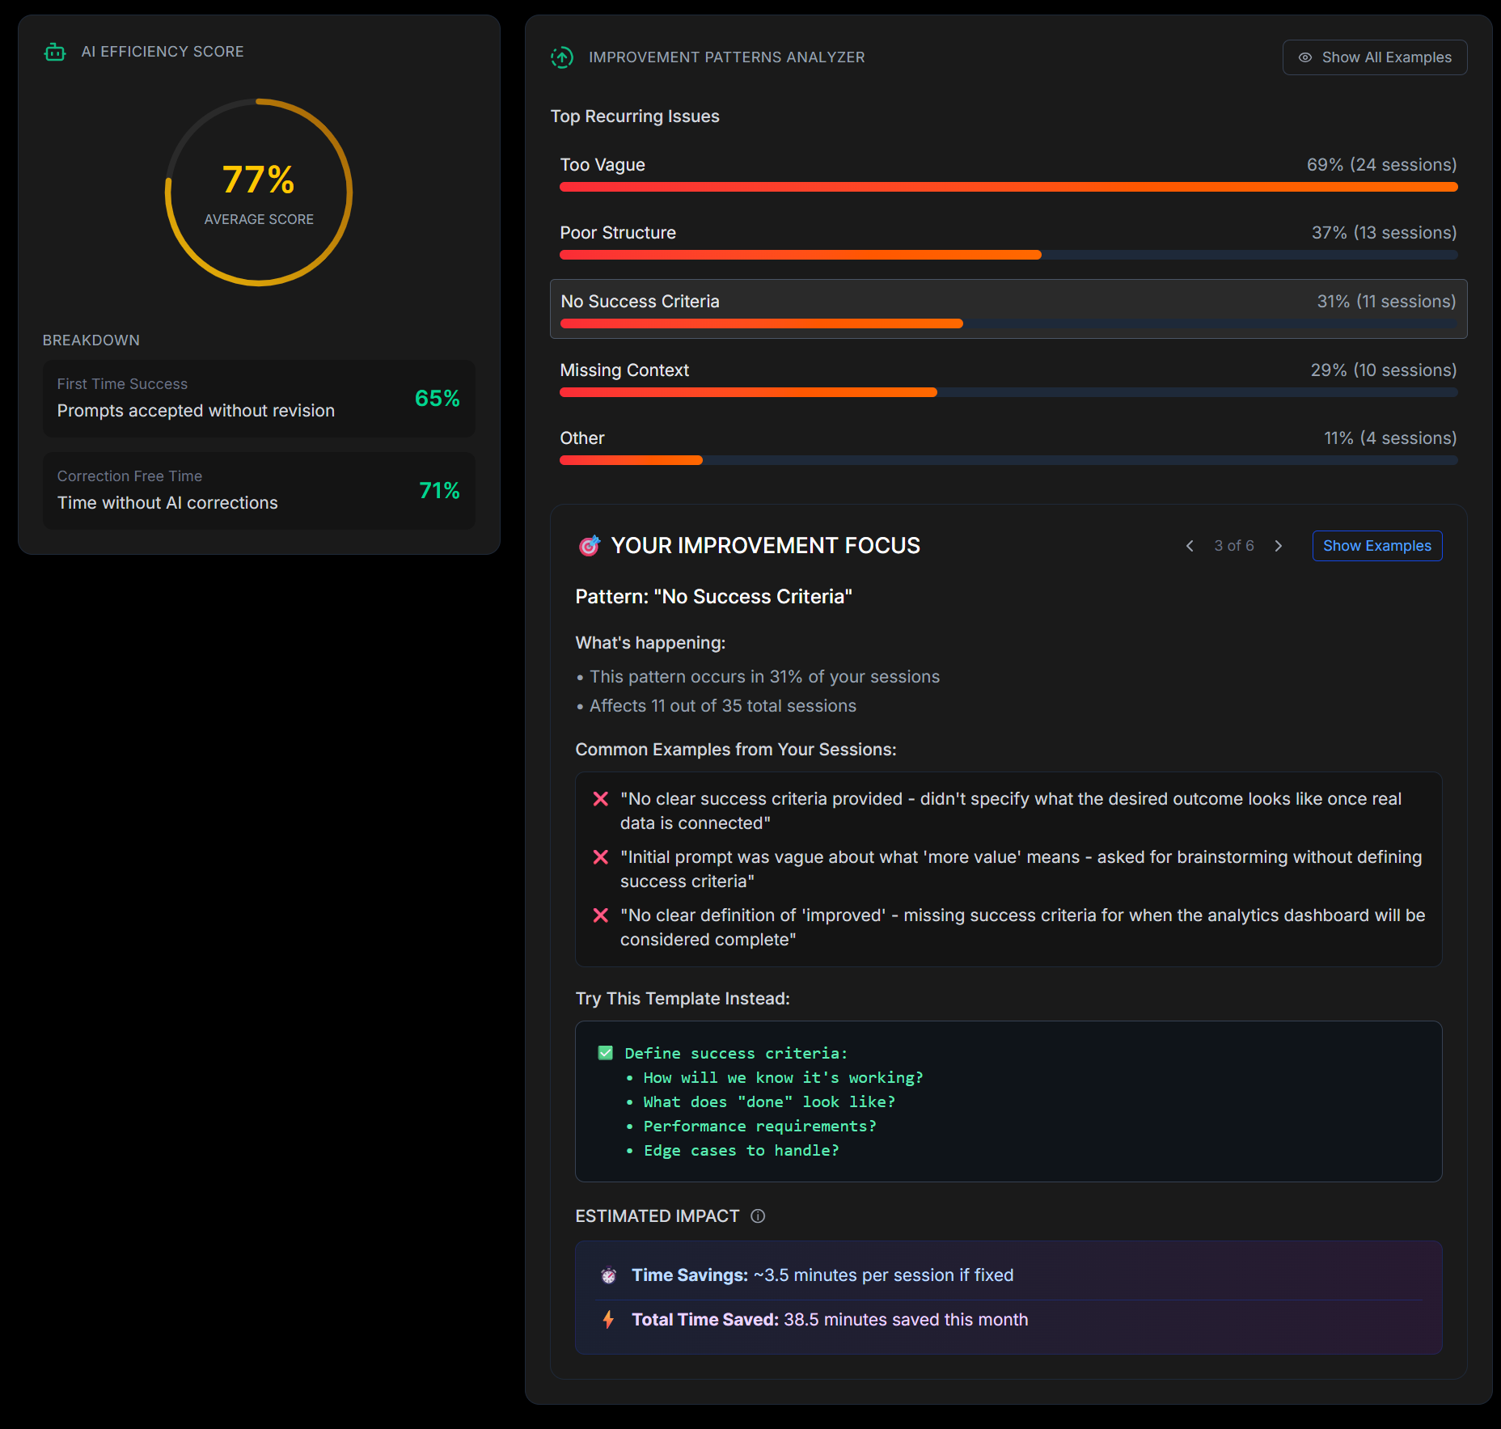The image size is (1501, 1429).
Task: Select the circular arrow icon for Improvement Patterns Analyzer
Action: [562, 57]
